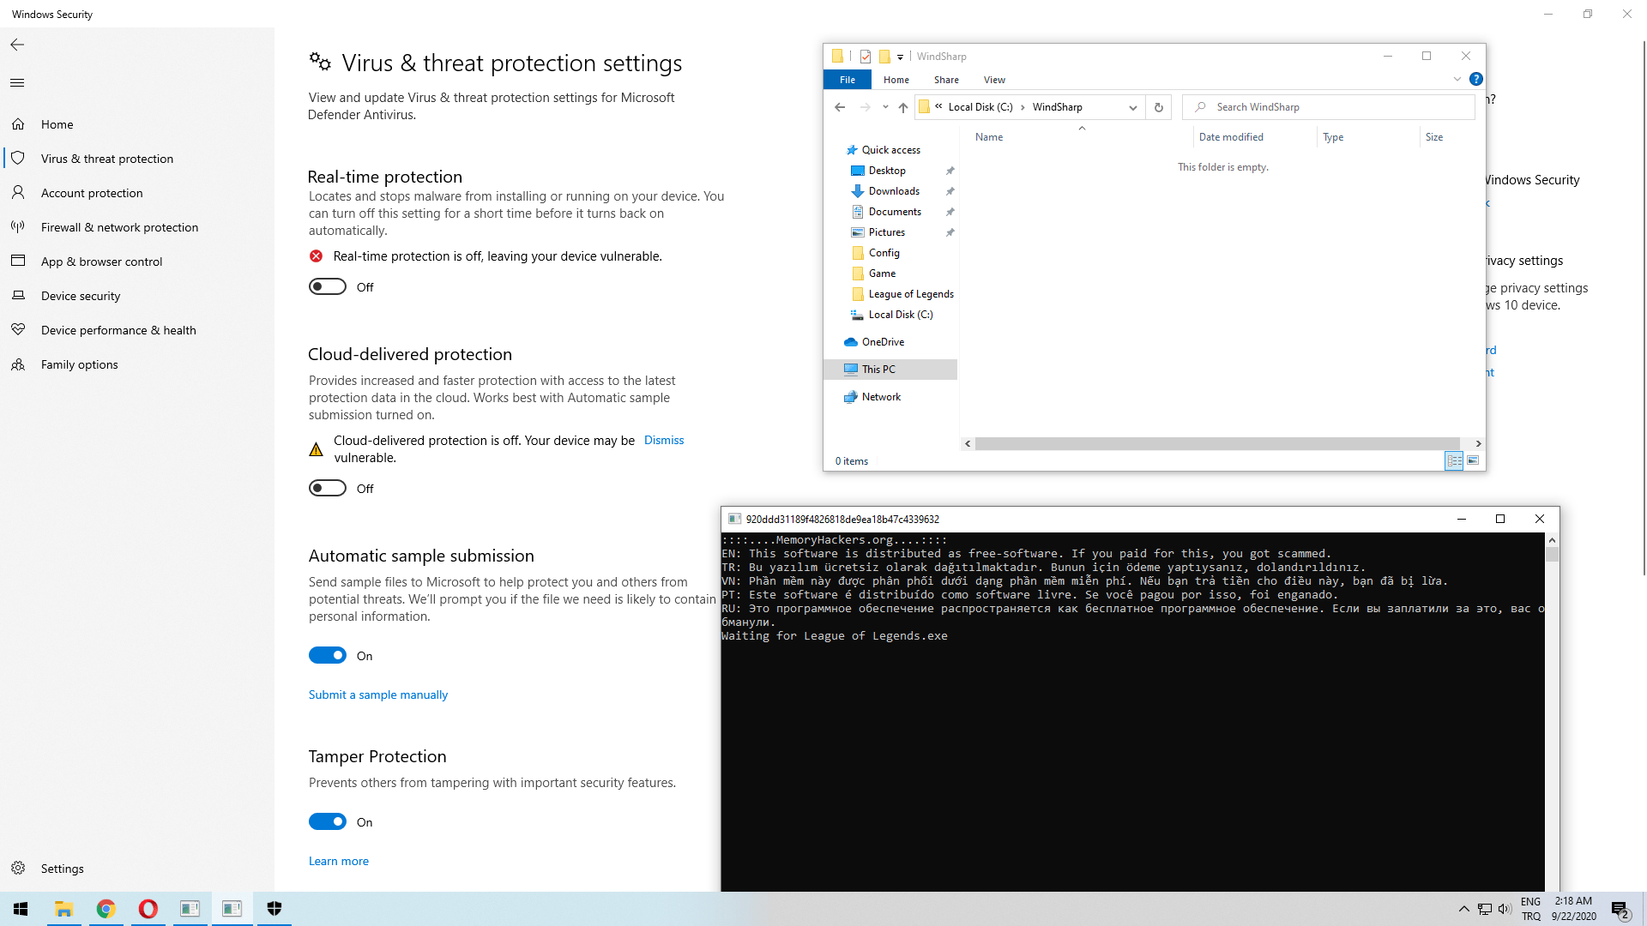Screen dimensions: 1647x926
Task: Toggle Real-time protection switch
Action: click(328, 286)
